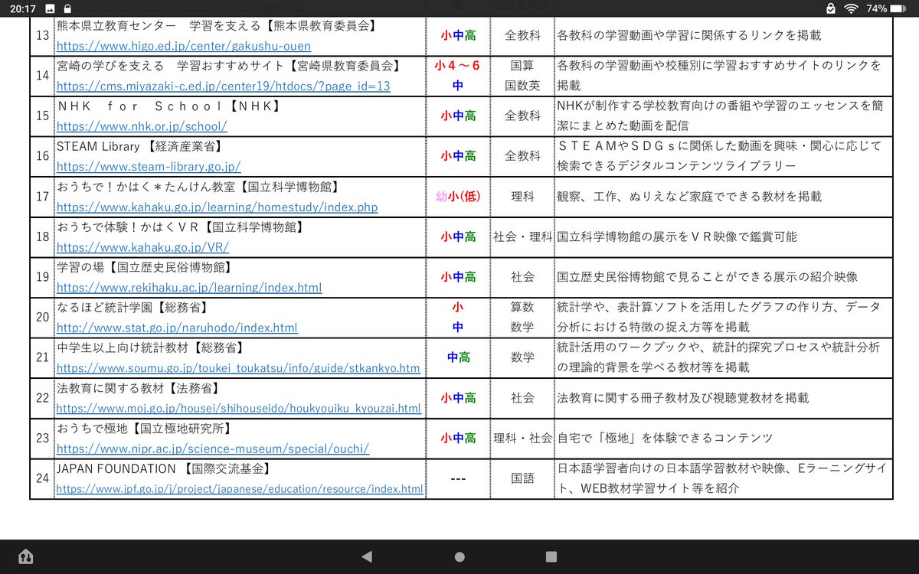Click the '算数 数学' subject cell
This screenshot has height=574, width=919.
(x=522, y=318)
